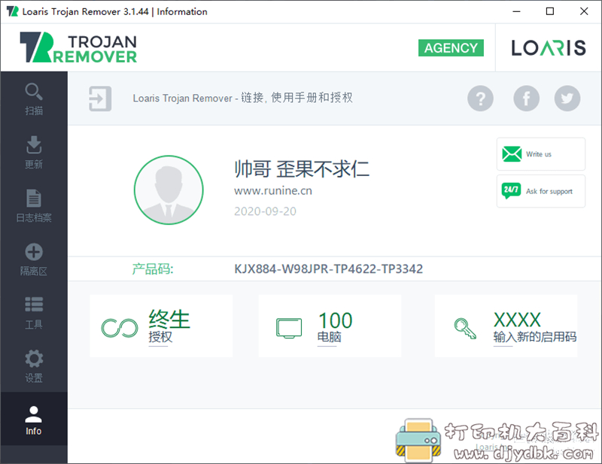
Task: Click the user avatar picture
Action: pyautogui.click(x=169, y=190)
